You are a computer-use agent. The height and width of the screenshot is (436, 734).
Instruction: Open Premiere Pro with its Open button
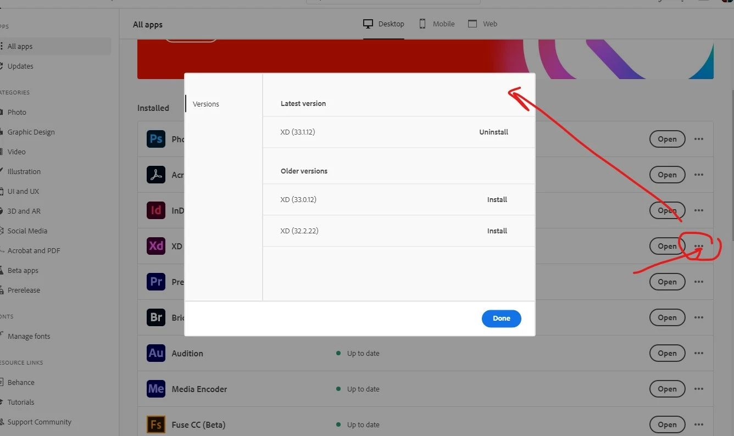[x=667, y=282]
